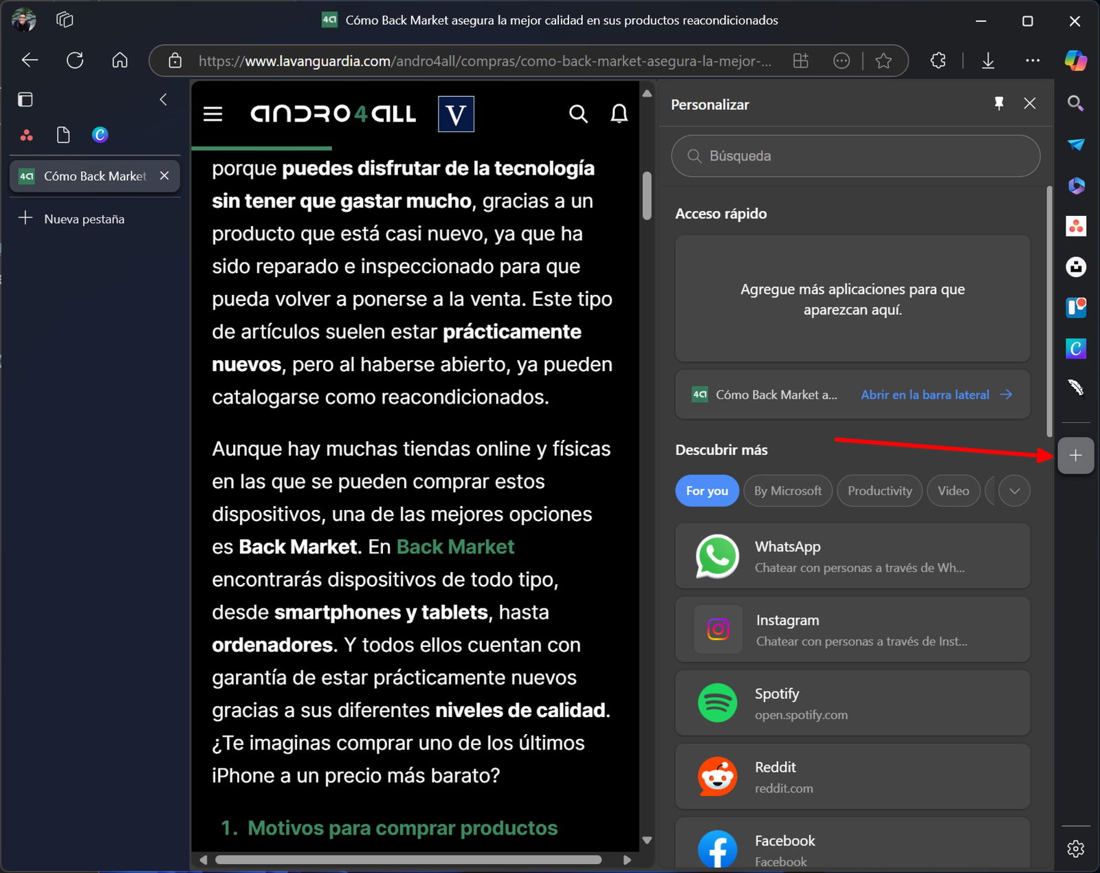Add Instagram to the sidebar
This screenshot has height=873, width=1100.
(x=852, y=630)
